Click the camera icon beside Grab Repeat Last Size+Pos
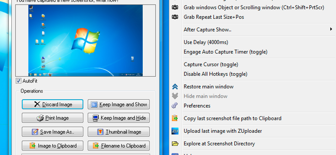This screenshot has width=336, height=155. point(175,17)
